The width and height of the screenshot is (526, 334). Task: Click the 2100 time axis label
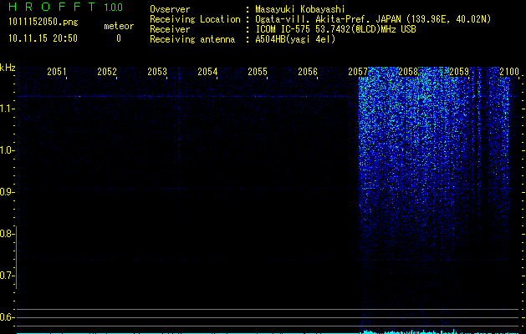509,71
